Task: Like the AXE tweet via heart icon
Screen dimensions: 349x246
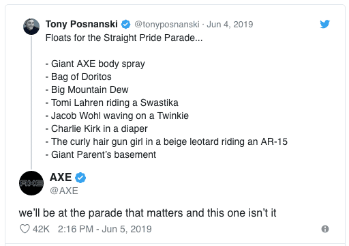Action: coord(25,229)
